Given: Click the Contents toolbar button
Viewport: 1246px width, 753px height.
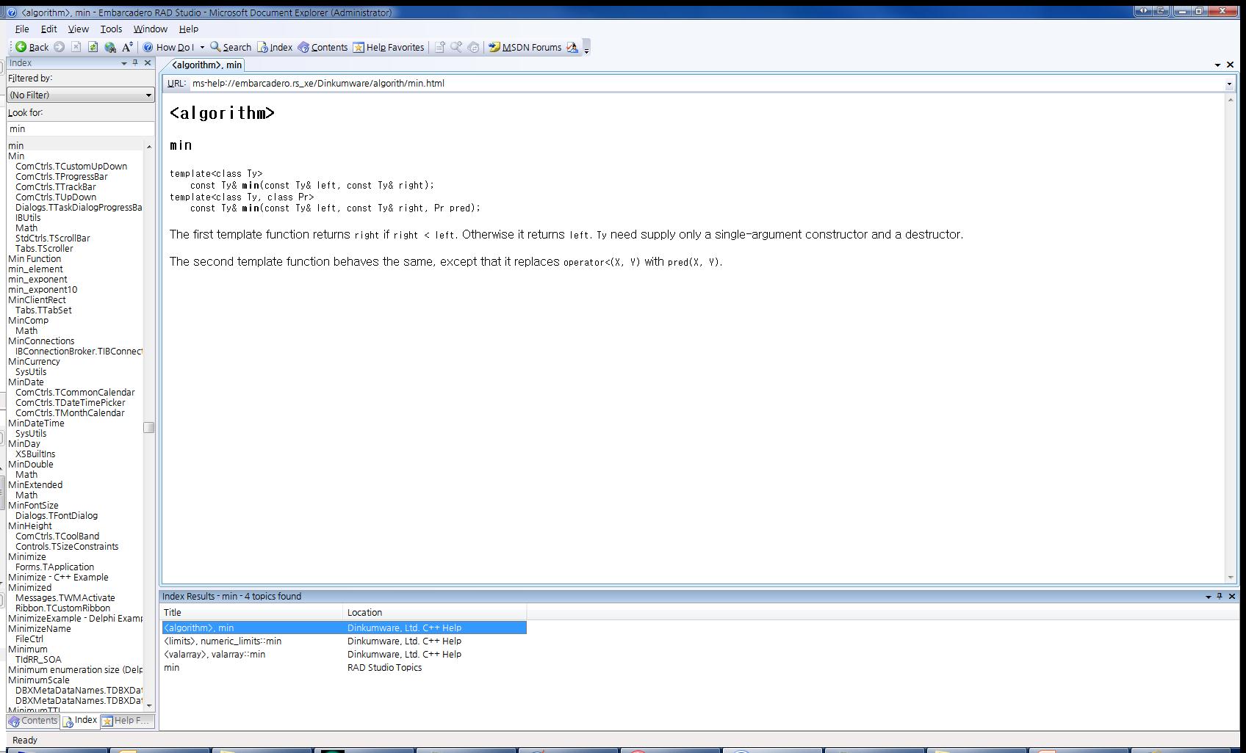Looking at the screenshot, I should point(323,47).
